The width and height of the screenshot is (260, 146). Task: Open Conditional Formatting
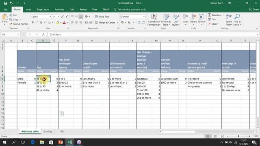tap(154, 20)
